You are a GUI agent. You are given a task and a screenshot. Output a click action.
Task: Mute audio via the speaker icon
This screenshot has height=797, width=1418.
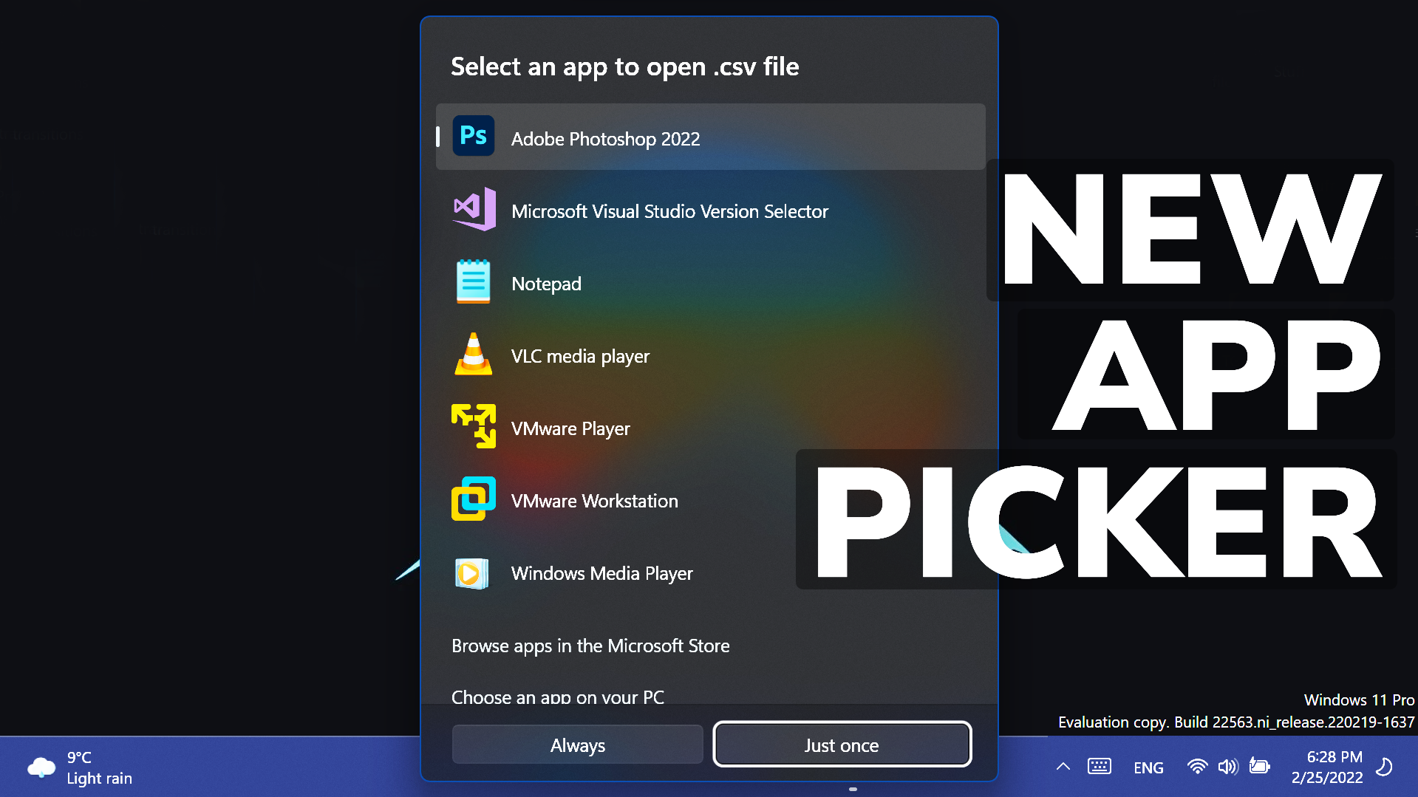point(1228,767)
